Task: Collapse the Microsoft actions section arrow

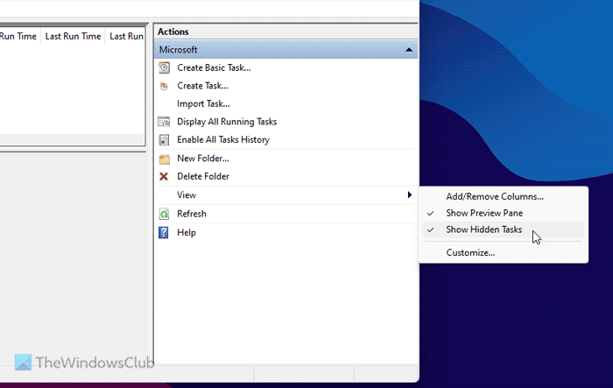Action: click(409, 50)
